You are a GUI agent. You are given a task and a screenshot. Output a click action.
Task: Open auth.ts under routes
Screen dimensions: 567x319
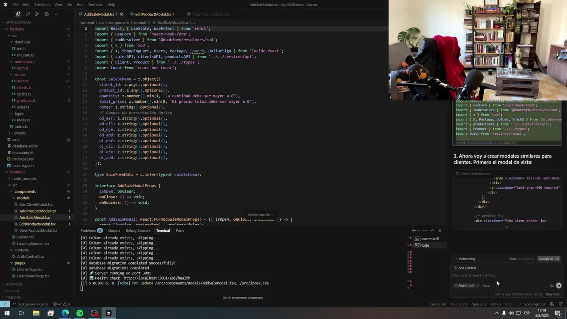pos(23,81)
